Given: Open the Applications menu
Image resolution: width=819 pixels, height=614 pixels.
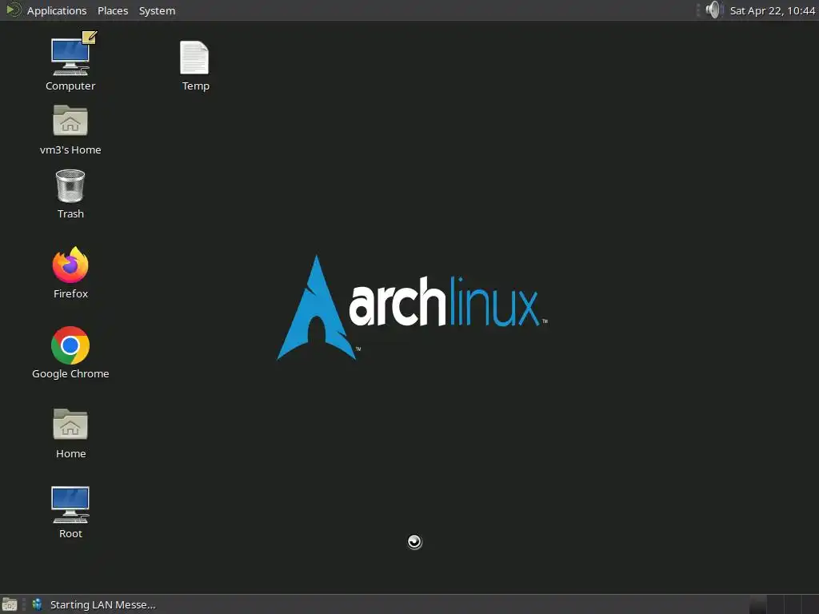Looking at the screenshot, I should pos(57,10).
